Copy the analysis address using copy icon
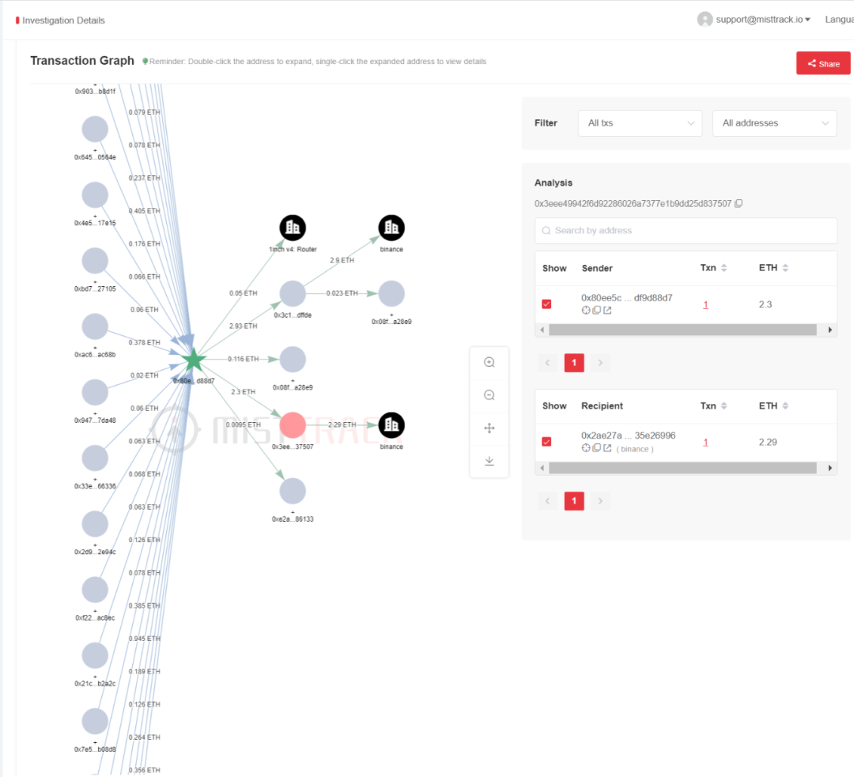 click(739, 204)
